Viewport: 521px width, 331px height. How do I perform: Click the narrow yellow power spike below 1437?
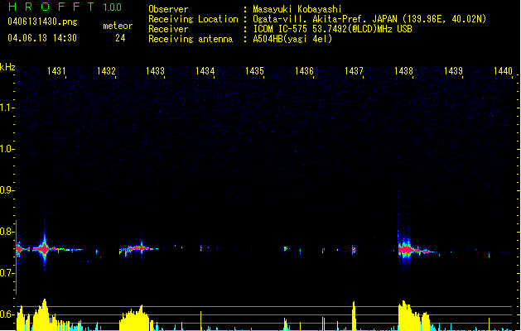pos(354,316)
